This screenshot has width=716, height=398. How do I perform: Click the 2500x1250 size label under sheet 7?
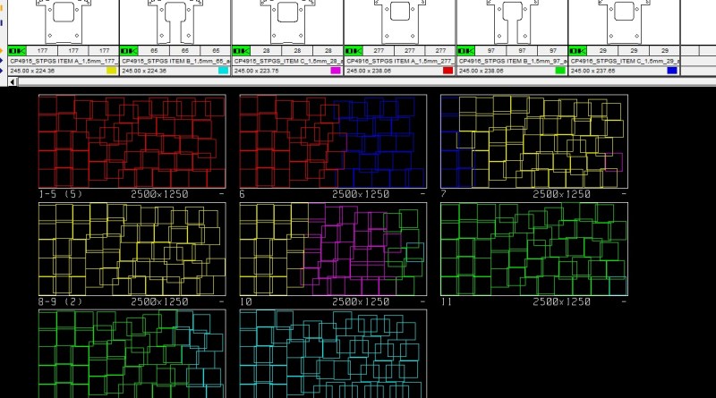coord(561,194)
